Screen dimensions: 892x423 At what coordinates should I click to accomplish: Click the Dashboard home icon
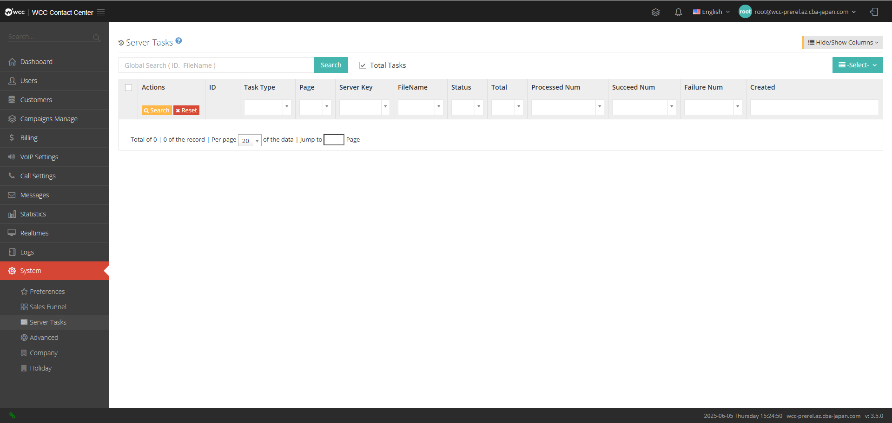12,62
